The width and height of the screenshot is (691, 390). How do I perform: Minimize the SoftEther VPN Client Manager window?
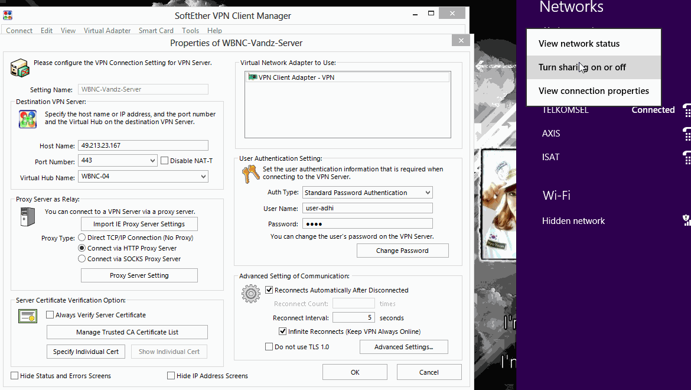click(415, 14)
